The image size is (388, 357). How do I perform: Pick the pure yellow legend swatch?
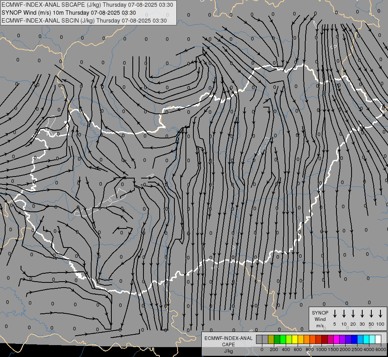point(295,339)
